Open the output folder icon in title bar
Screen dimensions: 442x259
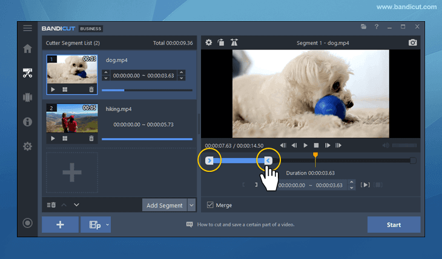click(x=363, y=27)
